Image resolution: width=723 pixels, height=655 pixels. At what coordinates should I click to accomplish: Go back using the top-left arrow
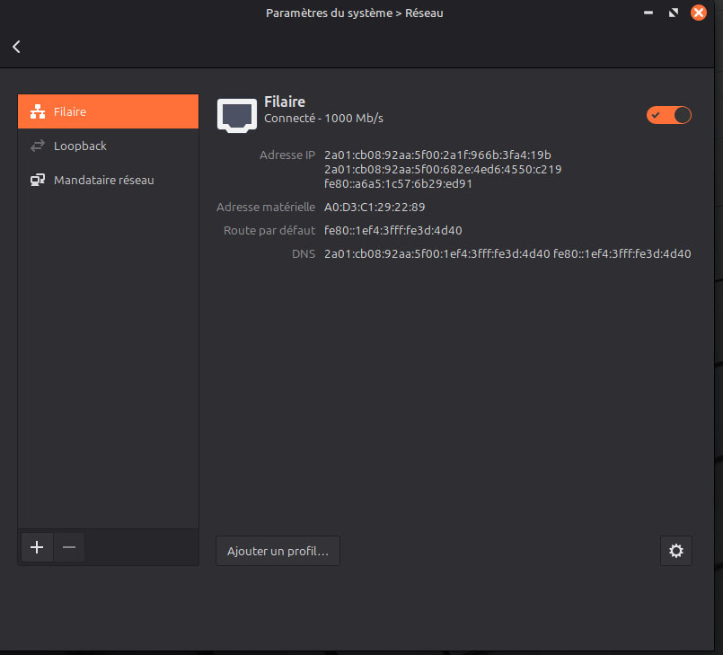click(x=16, y=47)
